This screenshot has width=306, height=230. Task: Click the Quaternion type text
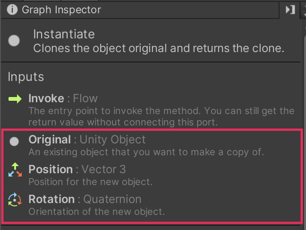[x=112, y=199]
